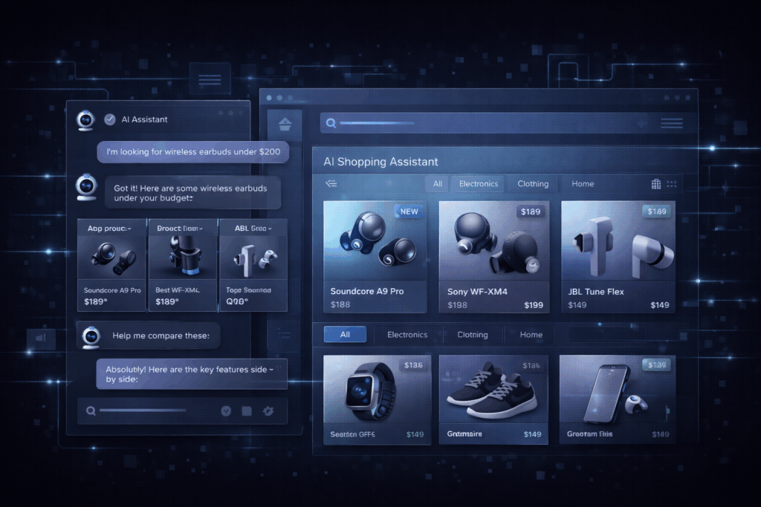
Task: Click the hamburger menu icon in the search bar
Action: [672, 123]
